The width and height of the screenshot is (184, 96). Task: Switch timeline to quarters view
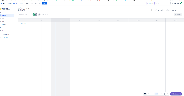click(x=160, y=94)
